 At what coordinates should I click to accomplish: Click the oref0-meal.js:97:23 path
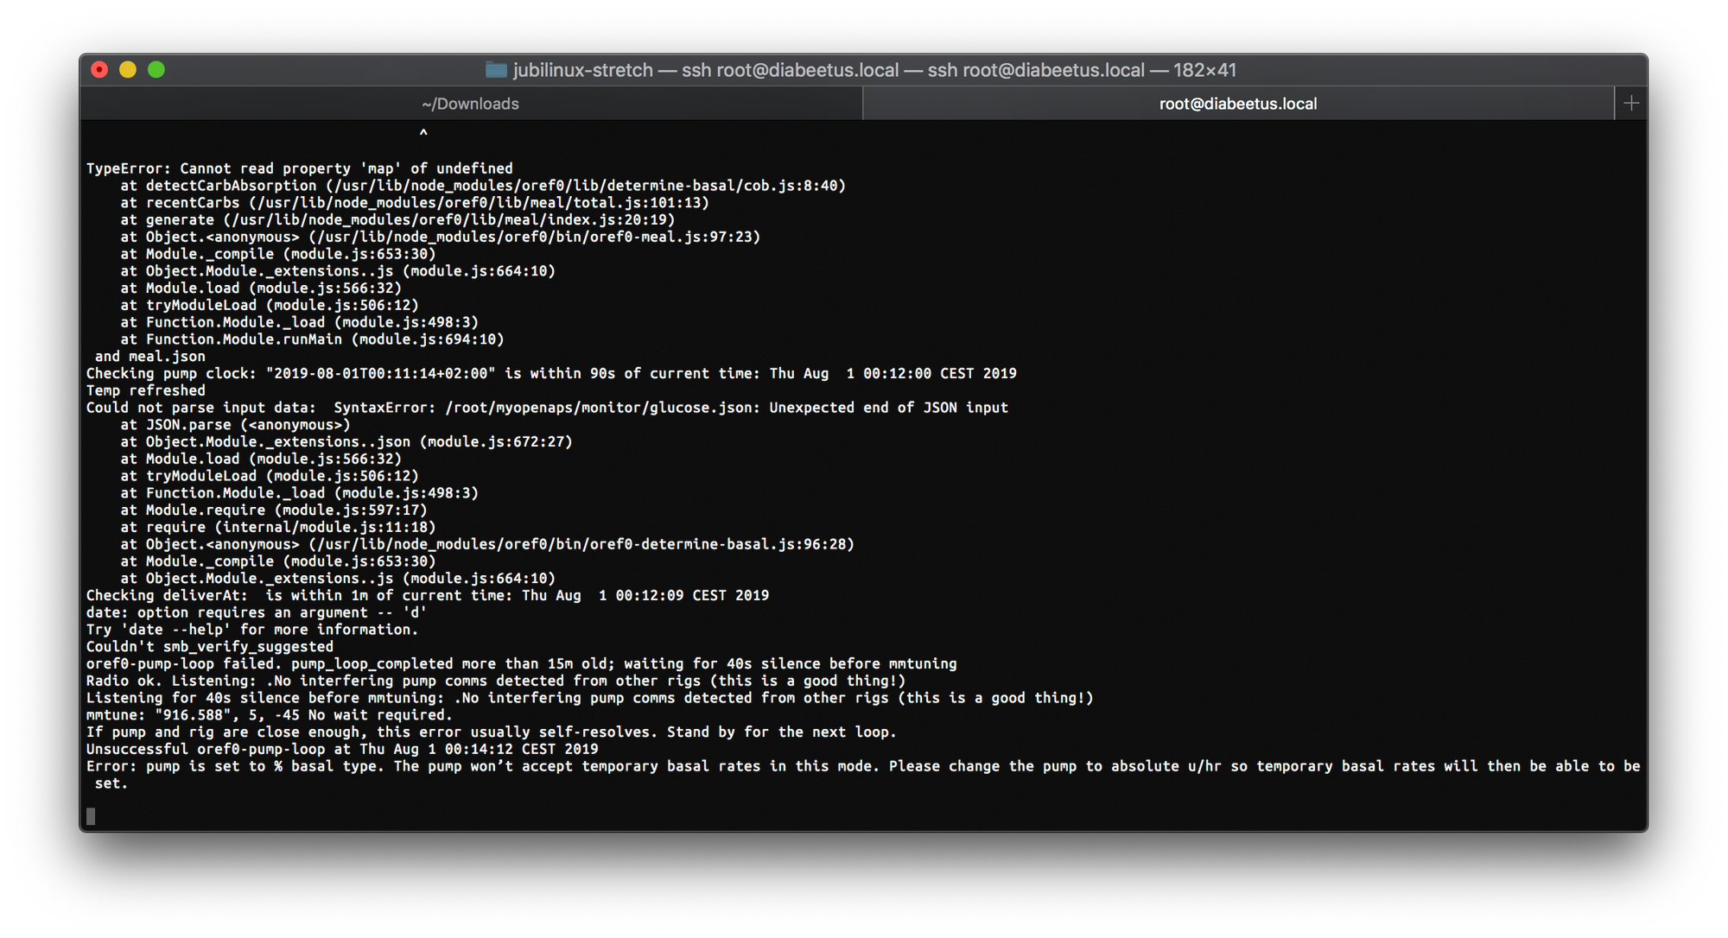coord(534,237)
